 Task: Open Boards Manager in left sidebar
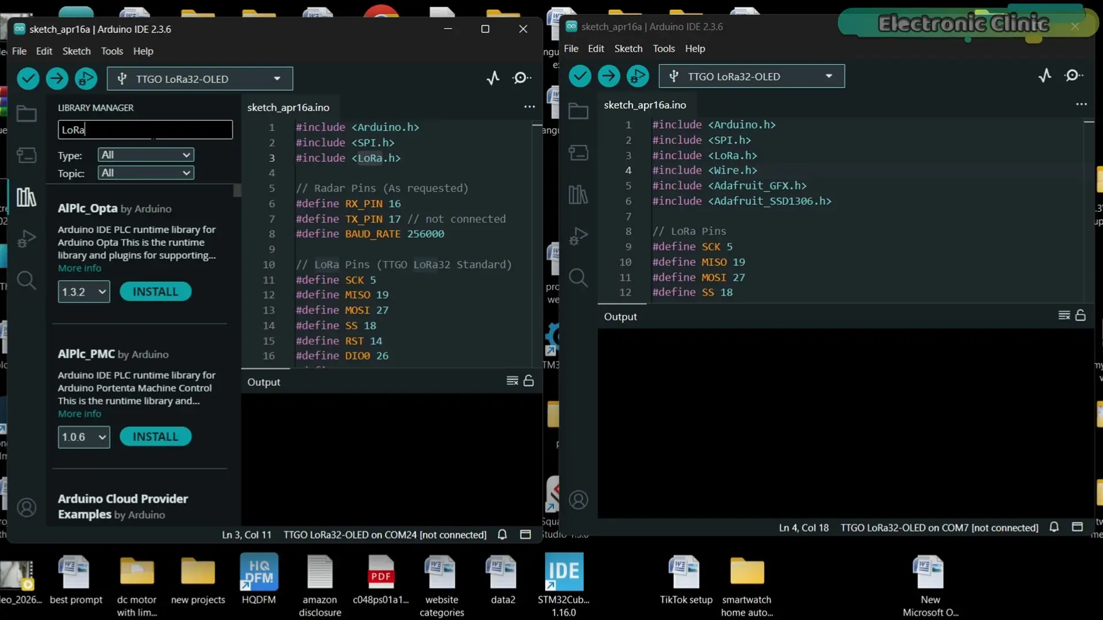(x=26, y=155)
